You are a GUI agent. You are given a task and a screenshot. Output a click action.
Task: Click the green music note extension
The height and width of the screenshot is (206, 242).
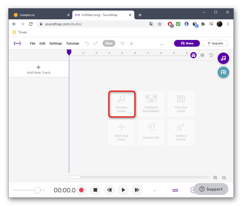(178, 24)
